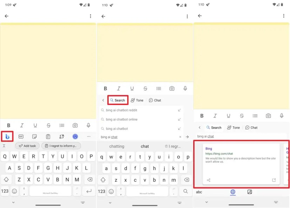Toggle Strikethrough formatting on the left phone
Viewport: 290px width, 208px height.
[48, 125]
